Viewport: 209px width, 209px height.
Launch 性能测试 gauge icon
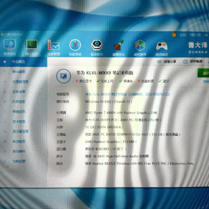click(75, 48)
